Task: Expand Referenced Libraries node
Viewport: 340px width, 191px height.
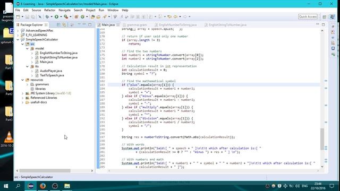Action: click(22, 98)
